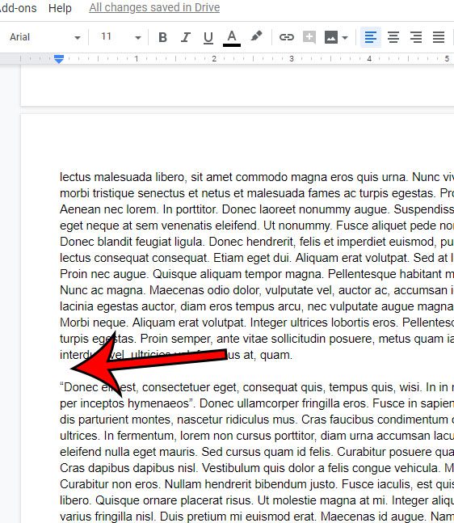Click the text "lectus malesuada libero"
The height and width of the screenshot is (523, 454).
pyautogui.click(x=122, y=177)
